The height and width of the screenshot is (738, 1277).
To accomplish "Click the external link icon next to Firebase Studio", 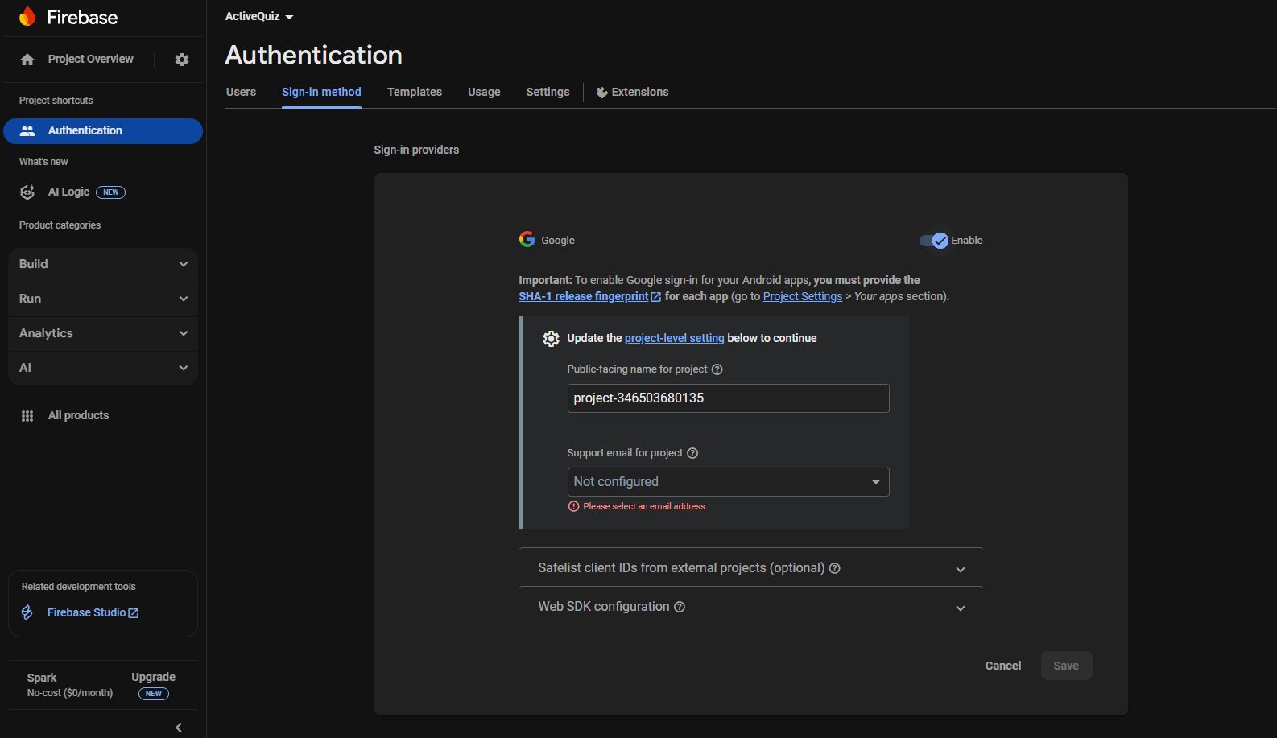I will click(x=134, y=613).
